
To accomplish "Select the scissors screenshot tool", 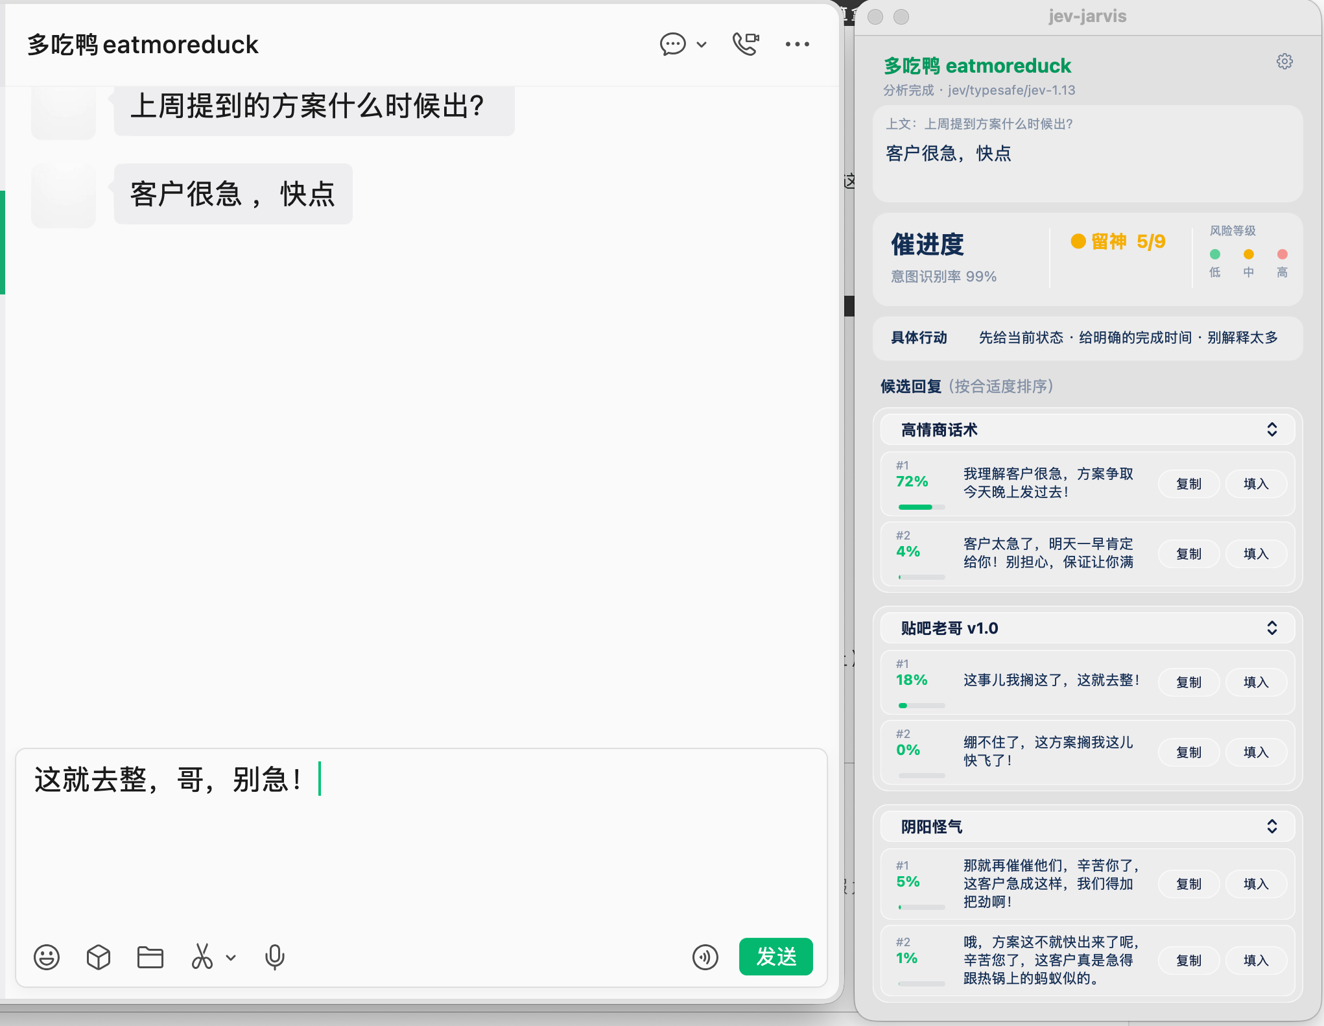I will 202,957.
